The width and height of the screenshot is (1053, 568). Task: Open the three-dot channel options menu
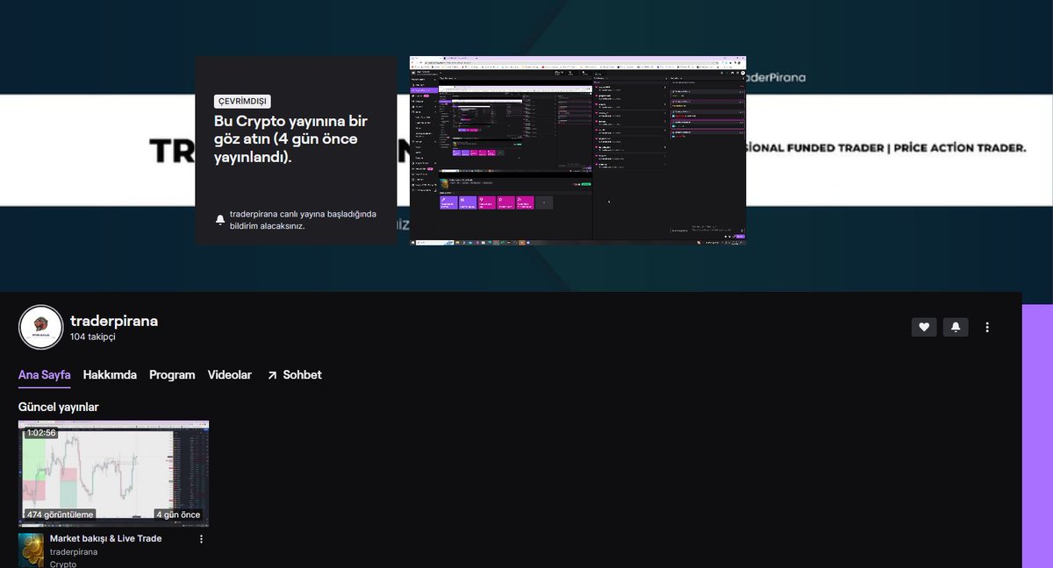(x=987, y=327)
